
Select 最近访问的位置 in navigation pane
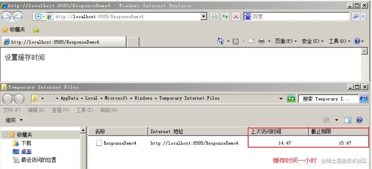pos(39,160)
